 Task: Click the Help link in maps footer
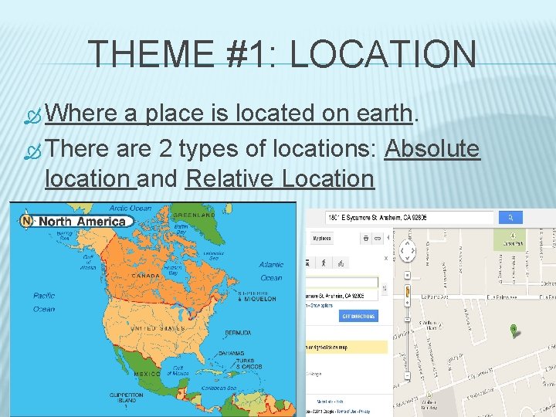tap(339, 402)
